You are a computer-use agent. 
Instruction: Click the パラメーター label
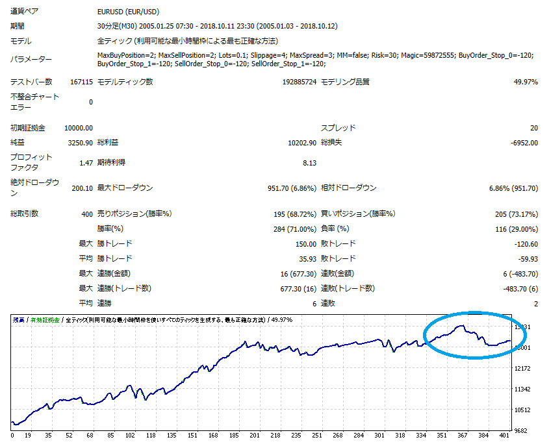pos(31,60)
